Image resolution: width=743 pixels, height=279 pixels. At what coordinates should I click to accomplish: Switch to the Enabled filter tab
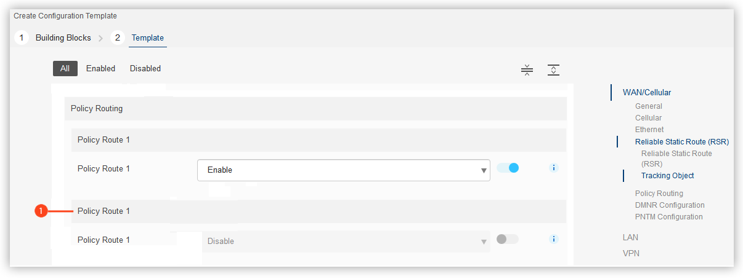tap(100, 69)
